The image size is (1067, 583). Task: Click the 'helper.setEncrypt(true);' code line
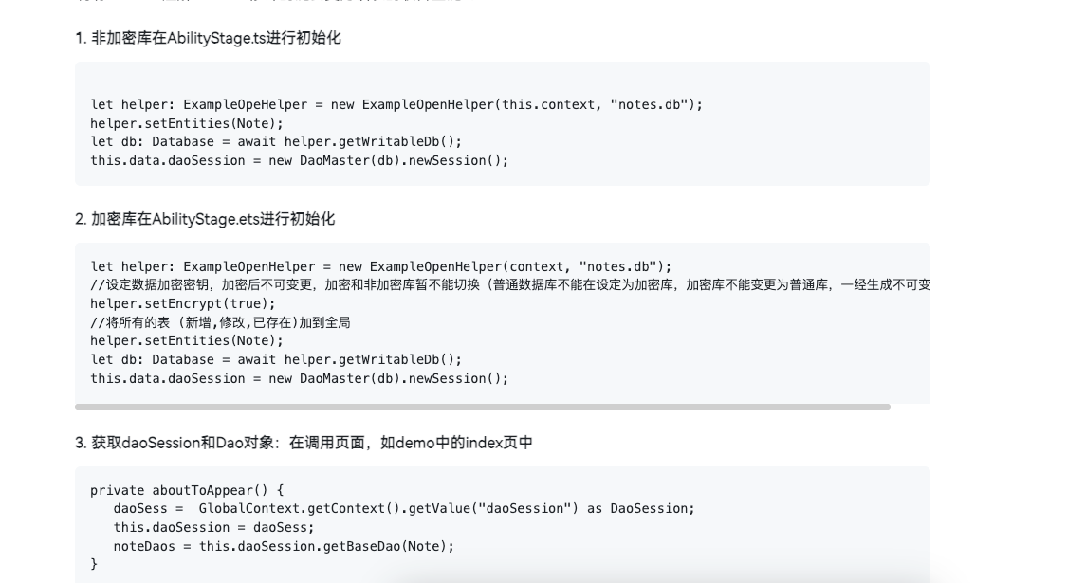point(183,304)
